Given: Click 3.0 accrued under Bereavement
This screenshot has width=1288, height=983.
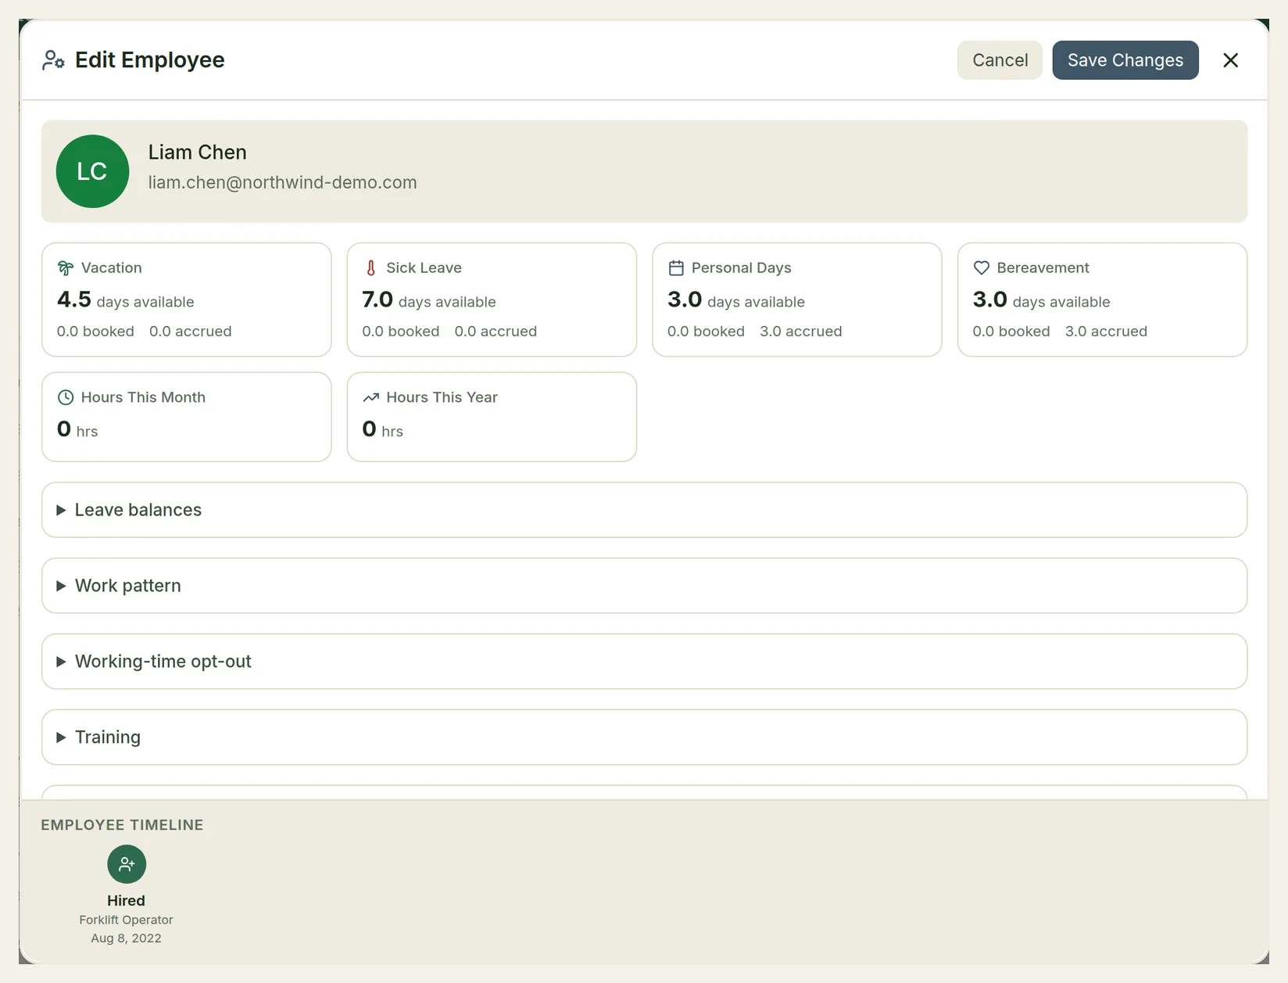Looking at the screenshot, I should pyautogui.click(x=1106, y=332).
